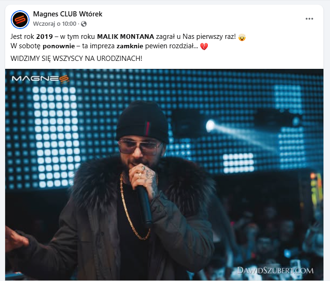Image resolution: width=330 pixels, height=281 pixels.
Task: Click the bold word ponownie
Action: click(x=59, y=46)
